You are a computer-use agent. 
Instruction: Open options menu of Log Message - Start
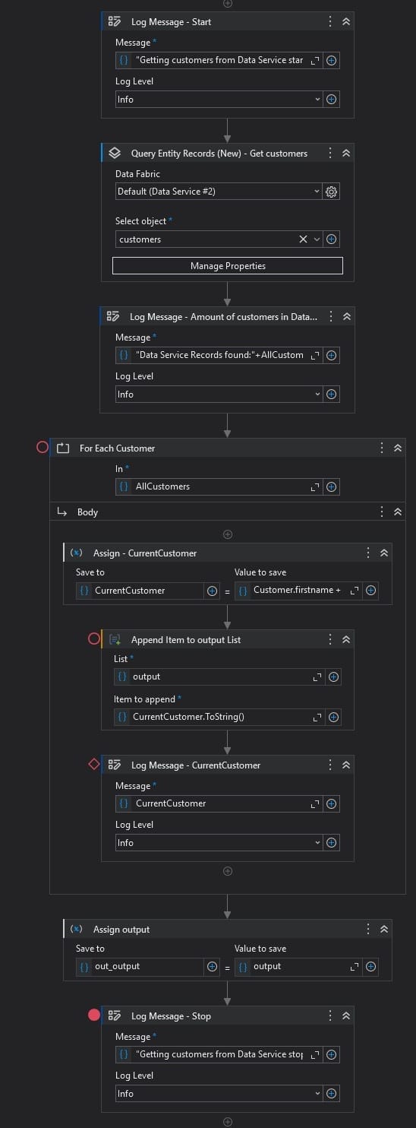click(330, 22)
